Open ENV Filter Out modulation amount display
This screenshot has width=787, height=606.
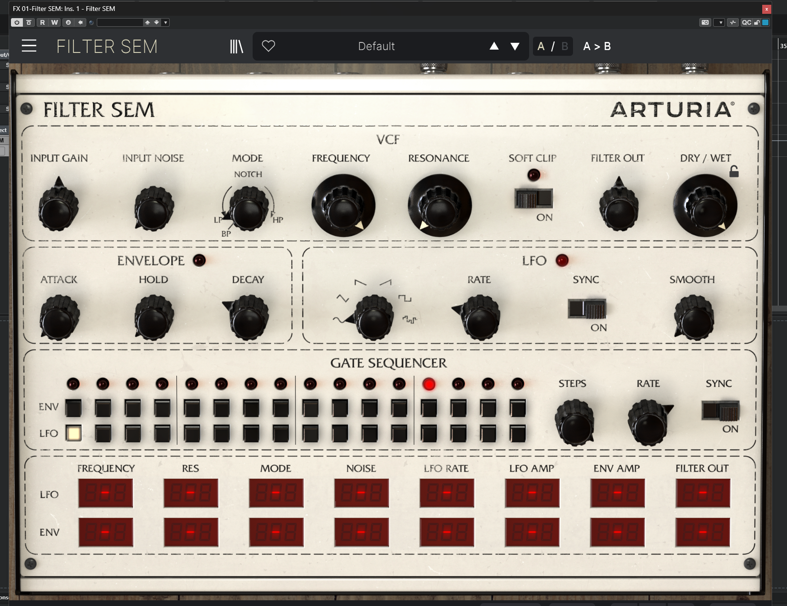point(703,532)
